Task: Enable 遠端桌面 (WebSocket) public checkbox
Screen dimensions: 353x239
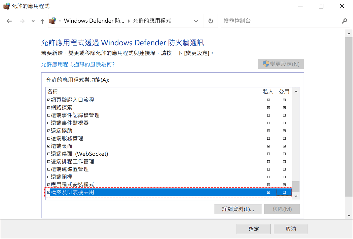Action: pyautogui.click(x=284, y=154)
